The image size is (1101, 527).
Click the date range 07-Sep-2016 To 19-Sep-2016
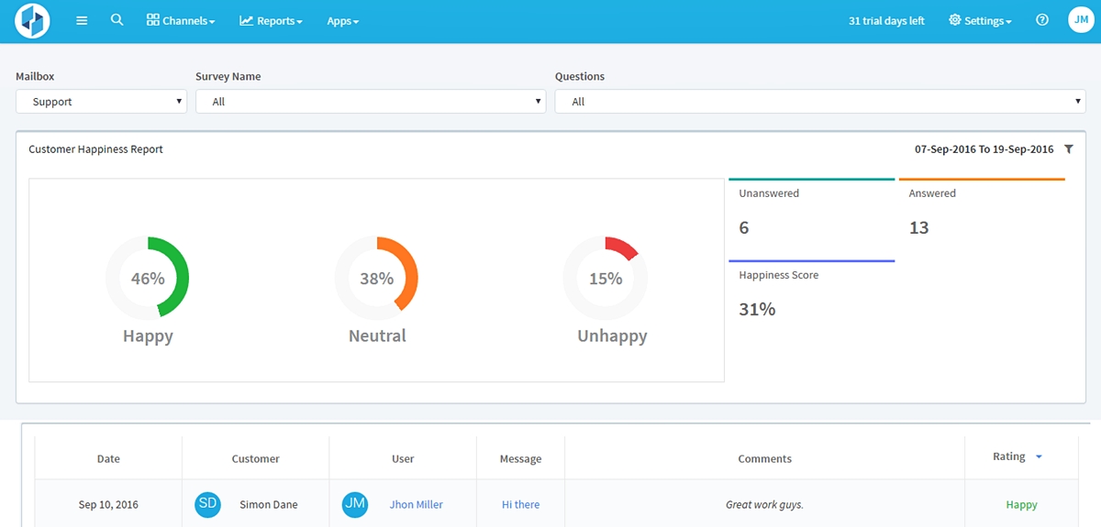pos(984,148)
